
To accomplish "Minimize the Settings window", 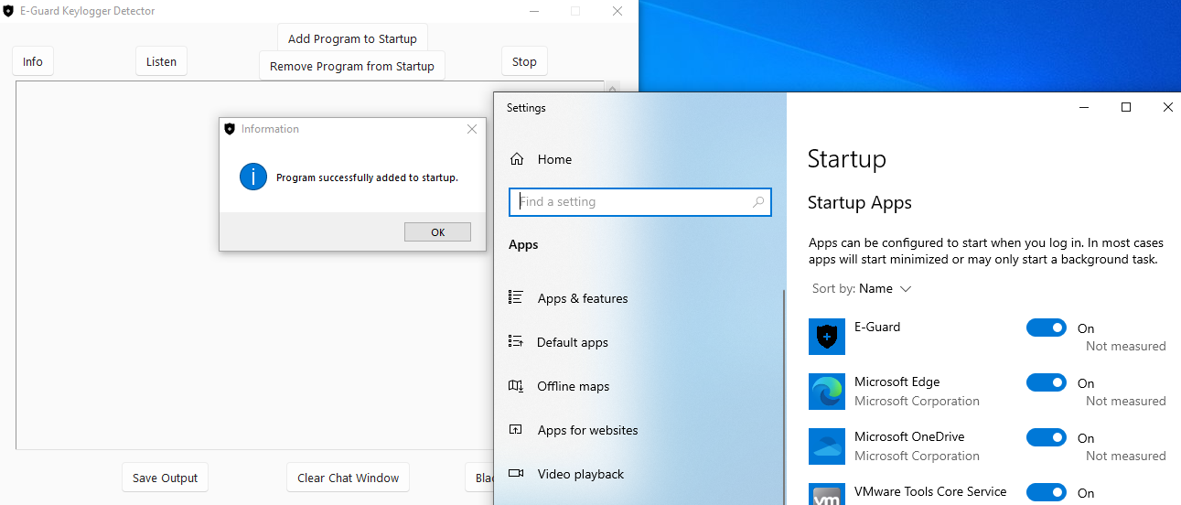I will (1084, 107).
